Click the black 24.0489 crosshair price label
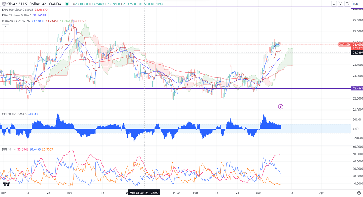This screenshot has height=197, width=363. tap(357, 53)
